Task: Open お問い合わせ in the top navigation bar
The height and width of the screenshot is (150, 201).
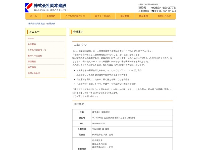Action: 164,16
